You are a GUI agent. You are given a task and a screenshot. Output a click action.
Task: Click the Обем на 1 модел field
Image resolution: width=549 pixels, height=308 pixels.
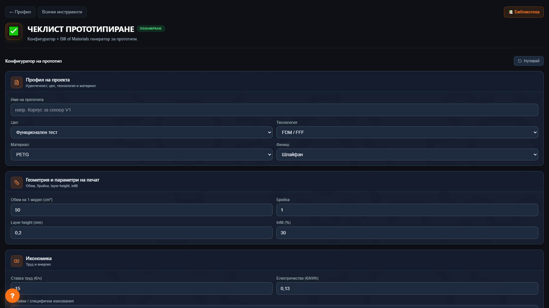click(141, 210)
